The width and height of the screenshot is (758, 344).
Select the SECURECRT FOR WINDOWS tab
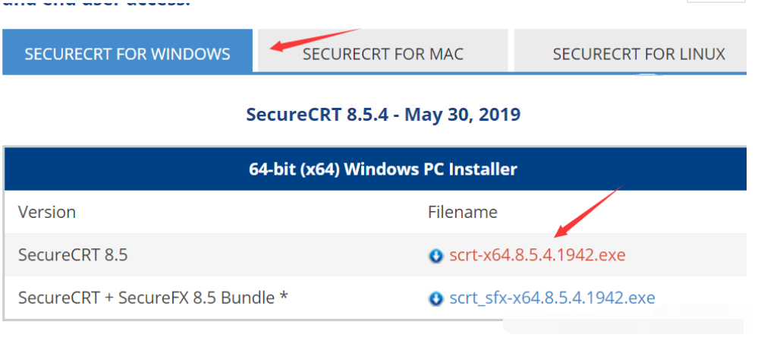click(x=127, y=54)
